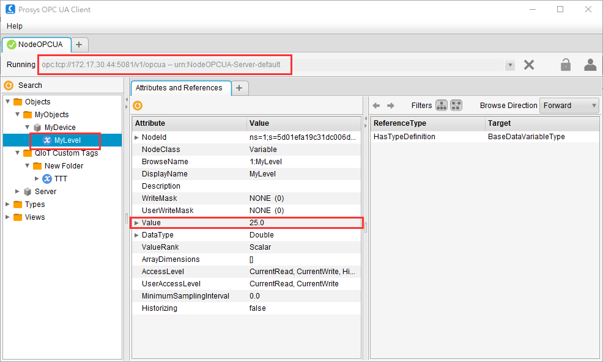The width and height of the screenshot is (603, 362).
Task: Click the ReferenceType column header
Action: click(427, 123)
